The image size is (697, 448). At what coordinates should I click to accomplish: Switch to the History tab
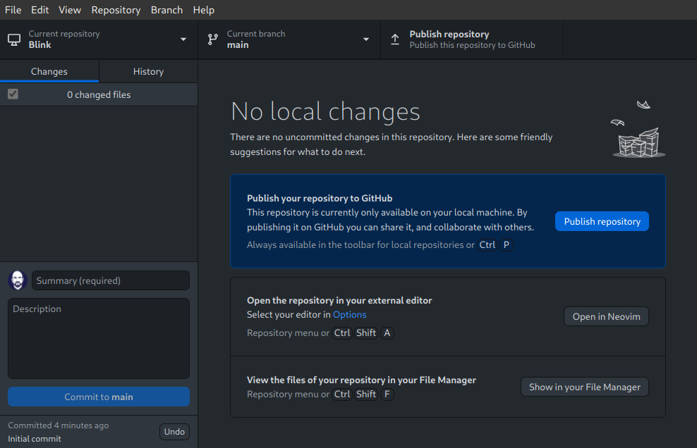[148, 71]
